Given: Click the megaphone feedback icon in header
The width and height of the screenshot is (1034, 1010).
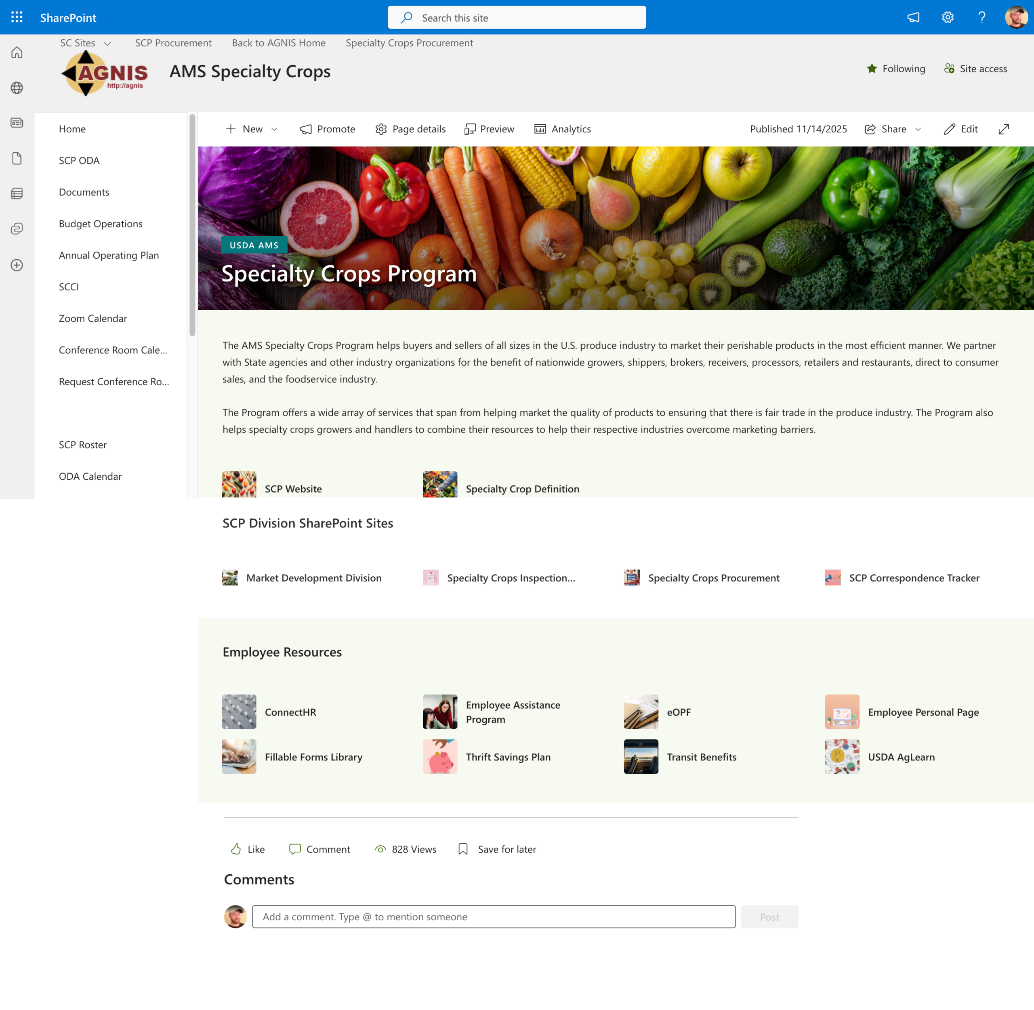Looking at the screenshot, I should (913, 17).
